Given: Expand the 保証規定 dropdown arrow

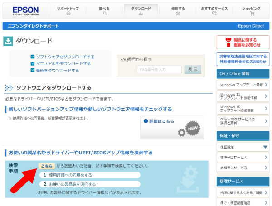Looking at the screenshot, I should pos(265,147).
